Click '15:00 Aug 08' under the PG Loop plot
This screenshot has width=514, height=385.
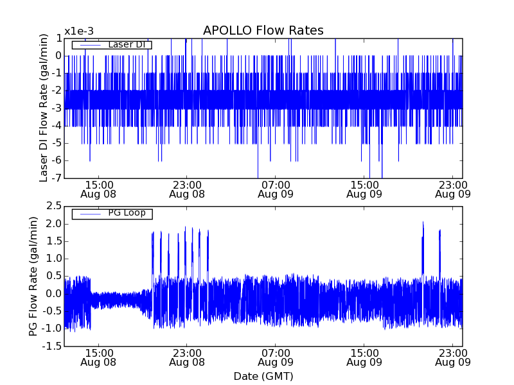coord(98,358)
